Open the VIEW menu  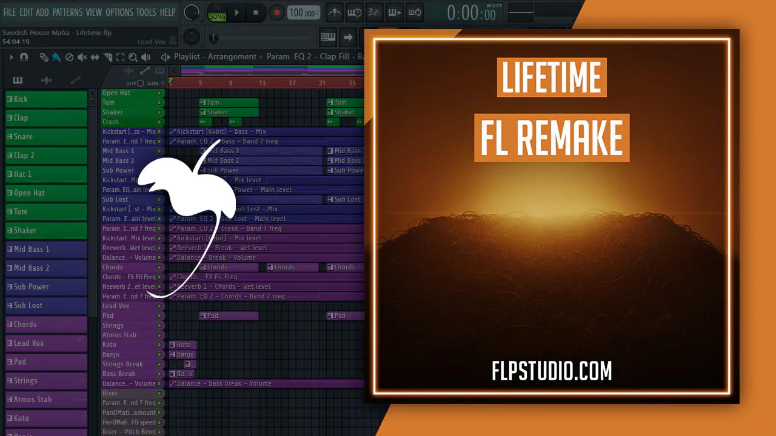(94, 12)
